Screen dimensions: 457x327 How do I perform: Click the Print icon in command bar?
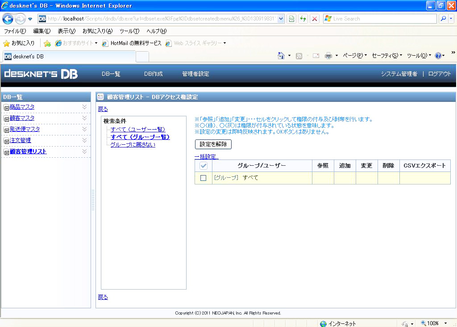[x=328, y=56]
